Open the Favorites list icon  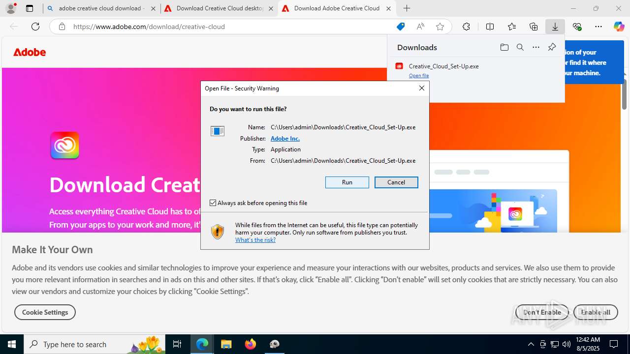512,27
